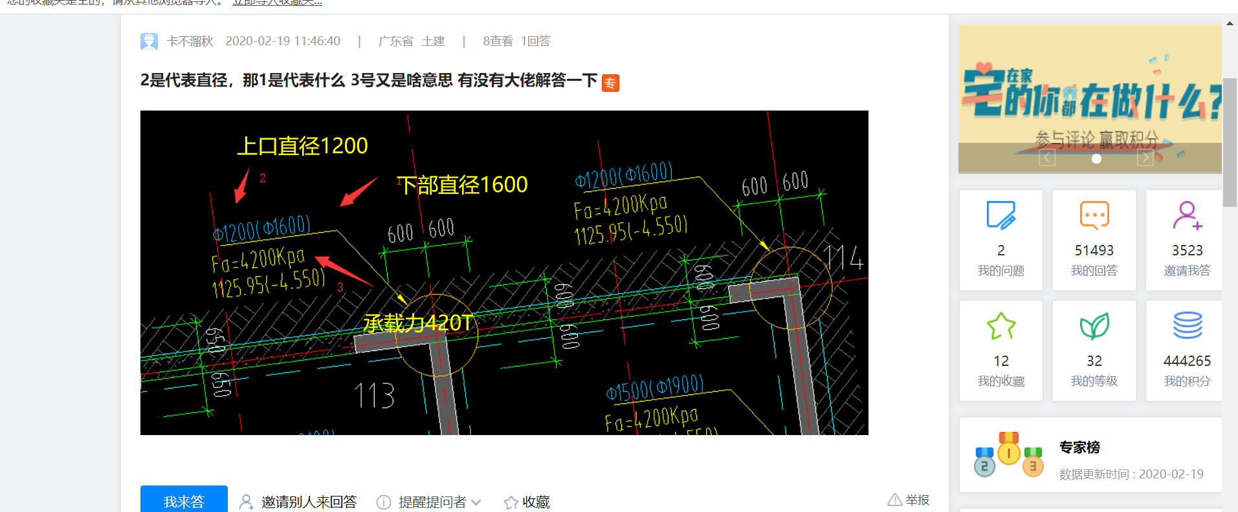Click the 广东省 region tag
This screenshot has height=512, width=1238.
pyautogui.click(x=395, y=41)
